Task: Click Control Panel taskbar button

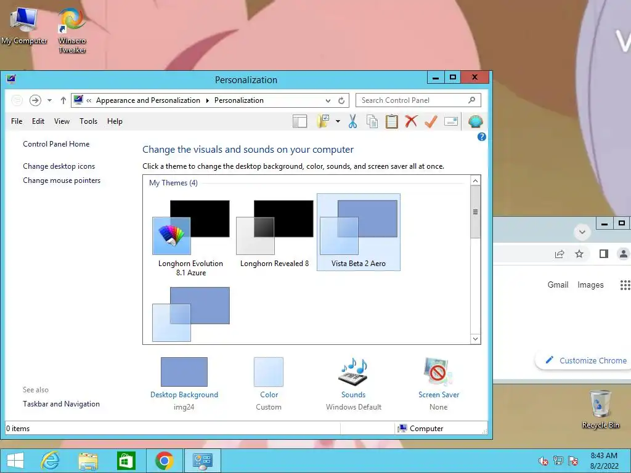Action: click(202, 461)
